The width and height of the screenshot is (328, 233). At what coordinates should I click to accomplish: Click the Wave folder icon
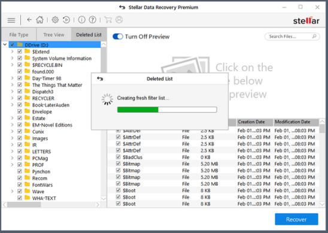point(27,191)
